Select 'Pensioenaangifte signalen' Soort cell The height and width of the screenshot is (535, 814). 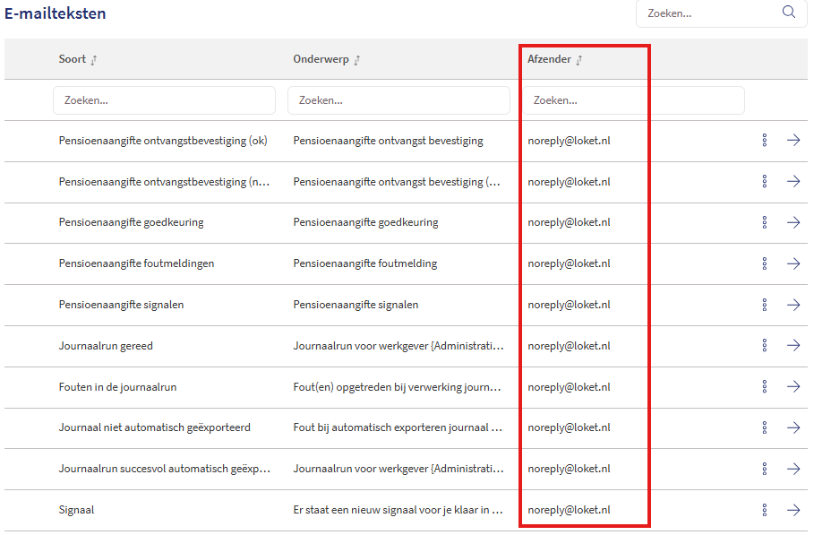(121, 305)
